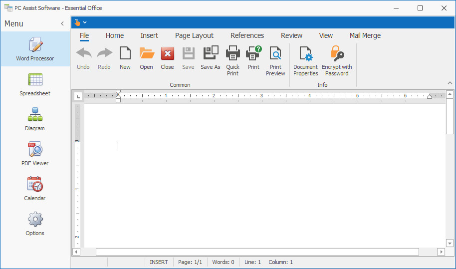456x269 pixels.
Task: Click the horizontal scrollbar thumb
Action: coord(257,252)
